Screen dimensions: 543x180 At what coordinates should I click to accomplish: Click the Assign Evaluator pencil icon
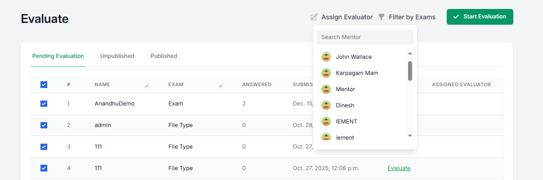[314, 17]
